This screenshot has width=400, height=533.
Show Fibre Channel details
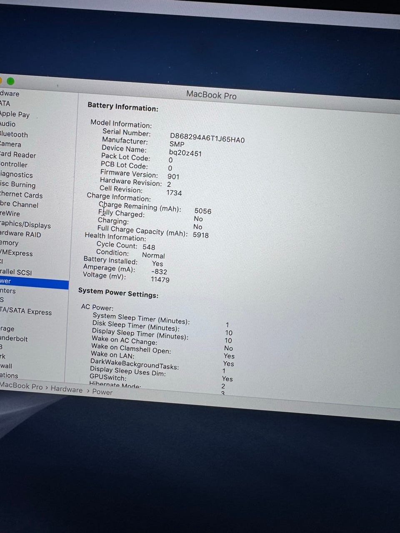19,204
